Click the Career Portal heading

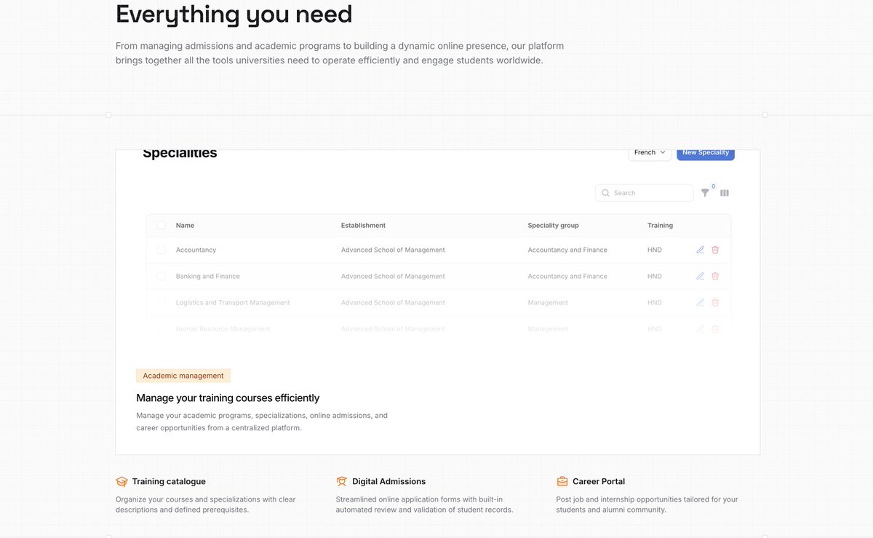point(599,481)
